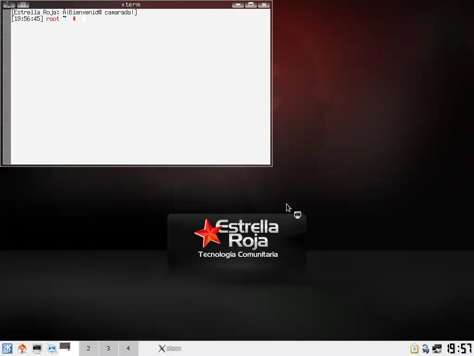Launch the terminal Konsole panel icon

click(37, 349)
